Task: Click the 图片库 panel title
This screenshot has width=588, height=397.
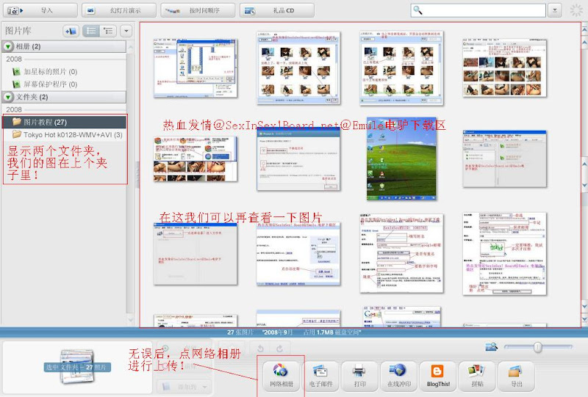Action: pos(18,31)
